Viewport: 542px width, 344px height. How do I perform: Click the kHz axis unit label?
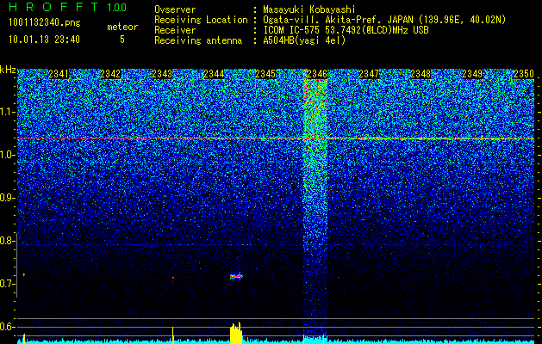(x=8, y=70)
